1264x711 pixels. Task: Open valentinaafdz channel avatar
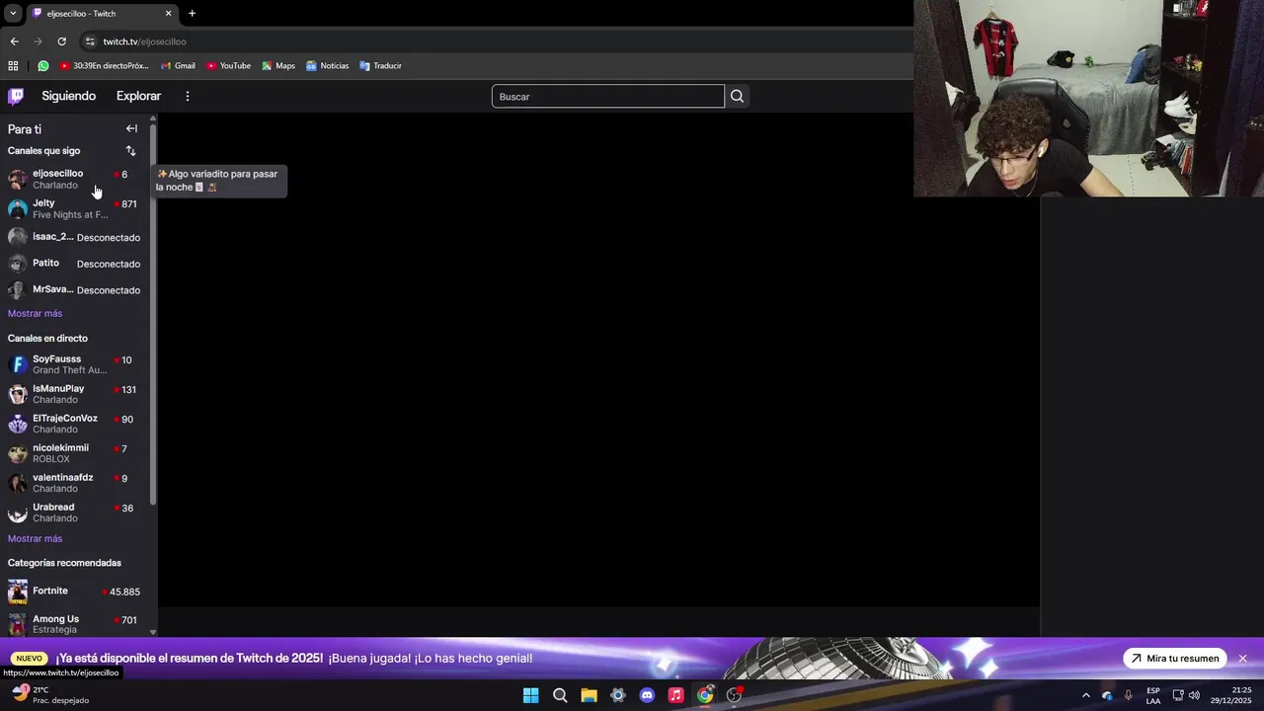17,483
